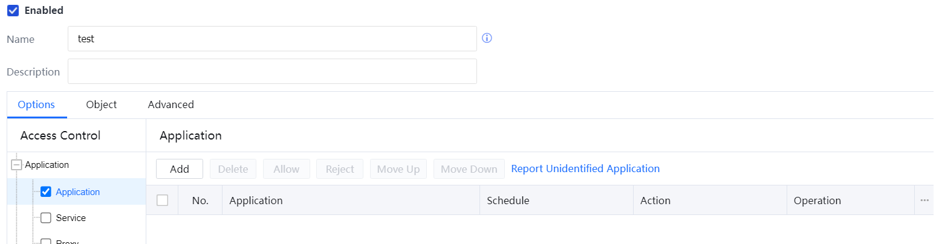Click the Delete button
The image size is (939, 244).
tap(233, 169)
